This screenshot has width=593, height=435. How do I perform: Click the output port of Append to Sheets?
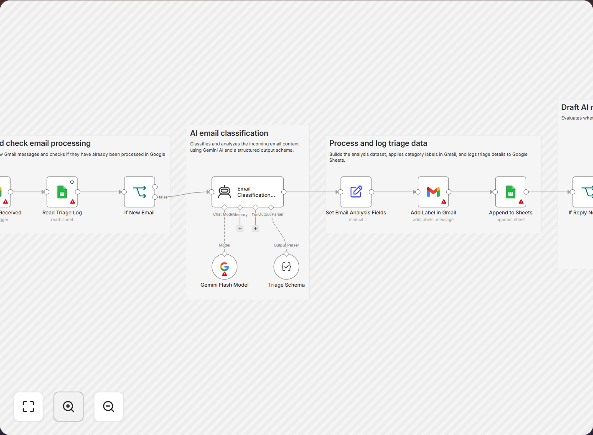tap(526, 192)
